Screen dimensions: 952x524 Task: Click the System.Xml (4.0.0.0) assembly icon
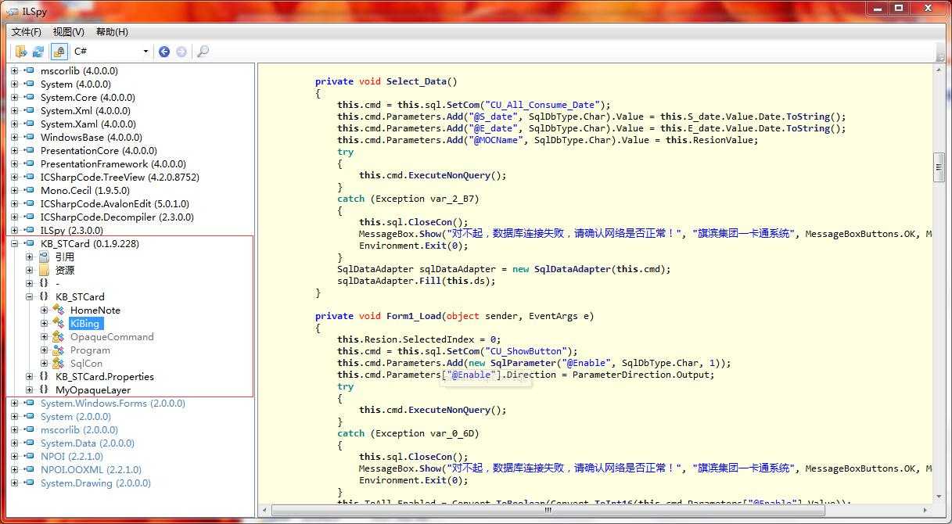coord(29,110)
